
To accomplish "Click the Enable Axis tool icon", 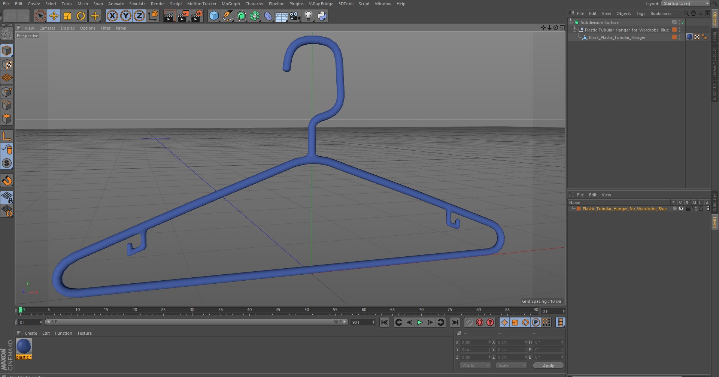I will click(7, 136).
